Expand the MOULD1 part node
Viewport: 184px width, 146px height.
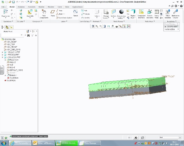point(3,52)
